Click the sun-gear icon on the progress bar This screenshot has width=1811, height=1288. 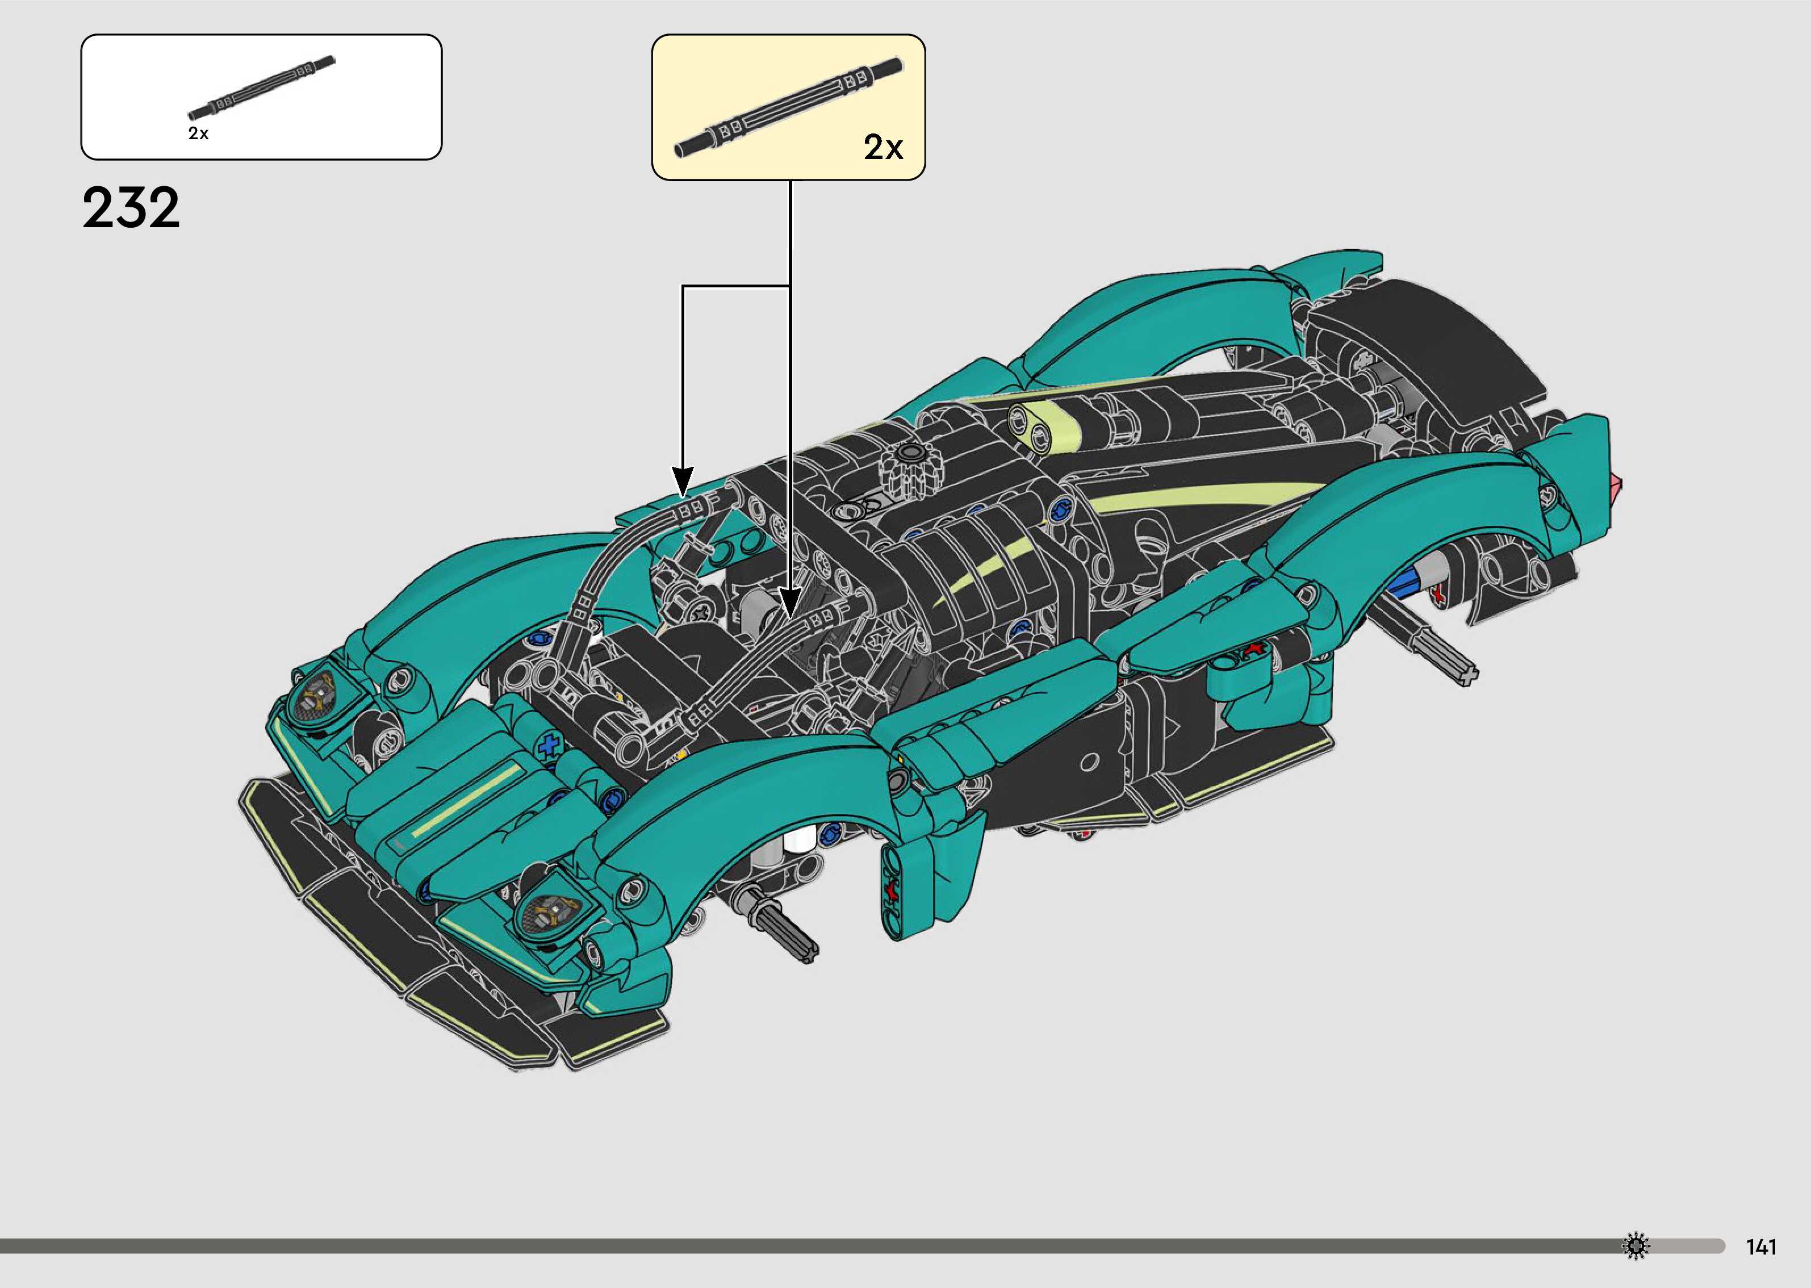1636,1245
